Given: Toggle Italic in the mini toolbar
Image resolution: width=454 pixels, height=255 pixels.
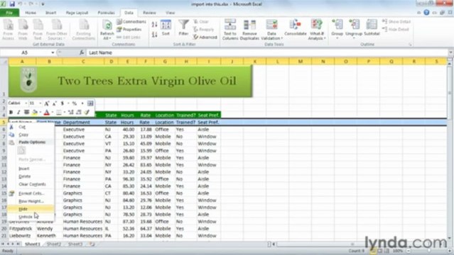Looking at the screenshot, I should click(18, 112).
